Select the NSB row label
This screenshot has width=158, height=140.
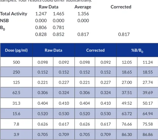pos(4,21)
